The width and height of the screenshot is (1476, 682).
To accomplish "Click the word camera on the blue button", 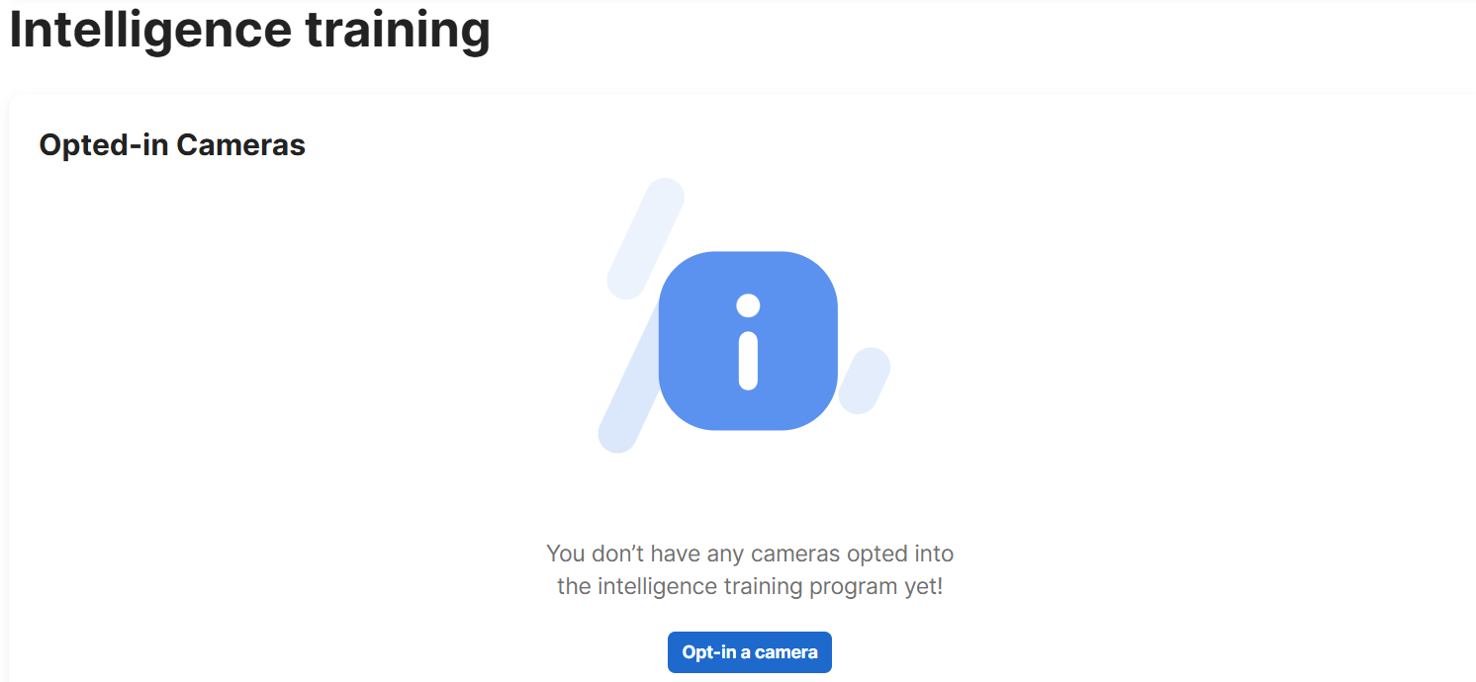I will click(786, 652).
